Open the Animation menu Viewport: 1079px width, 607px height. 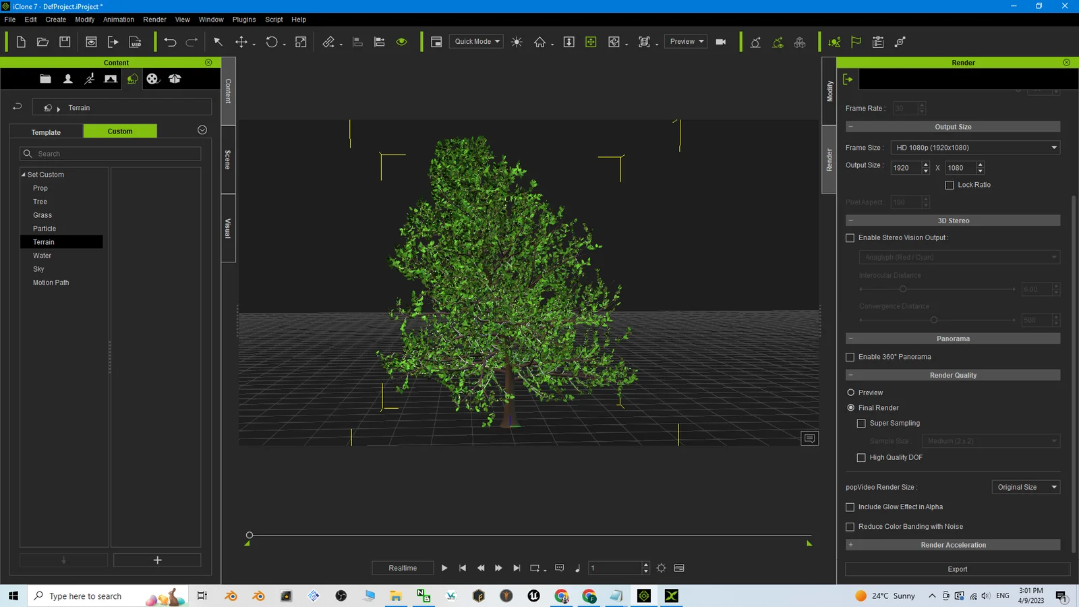(x=119, y=19)
